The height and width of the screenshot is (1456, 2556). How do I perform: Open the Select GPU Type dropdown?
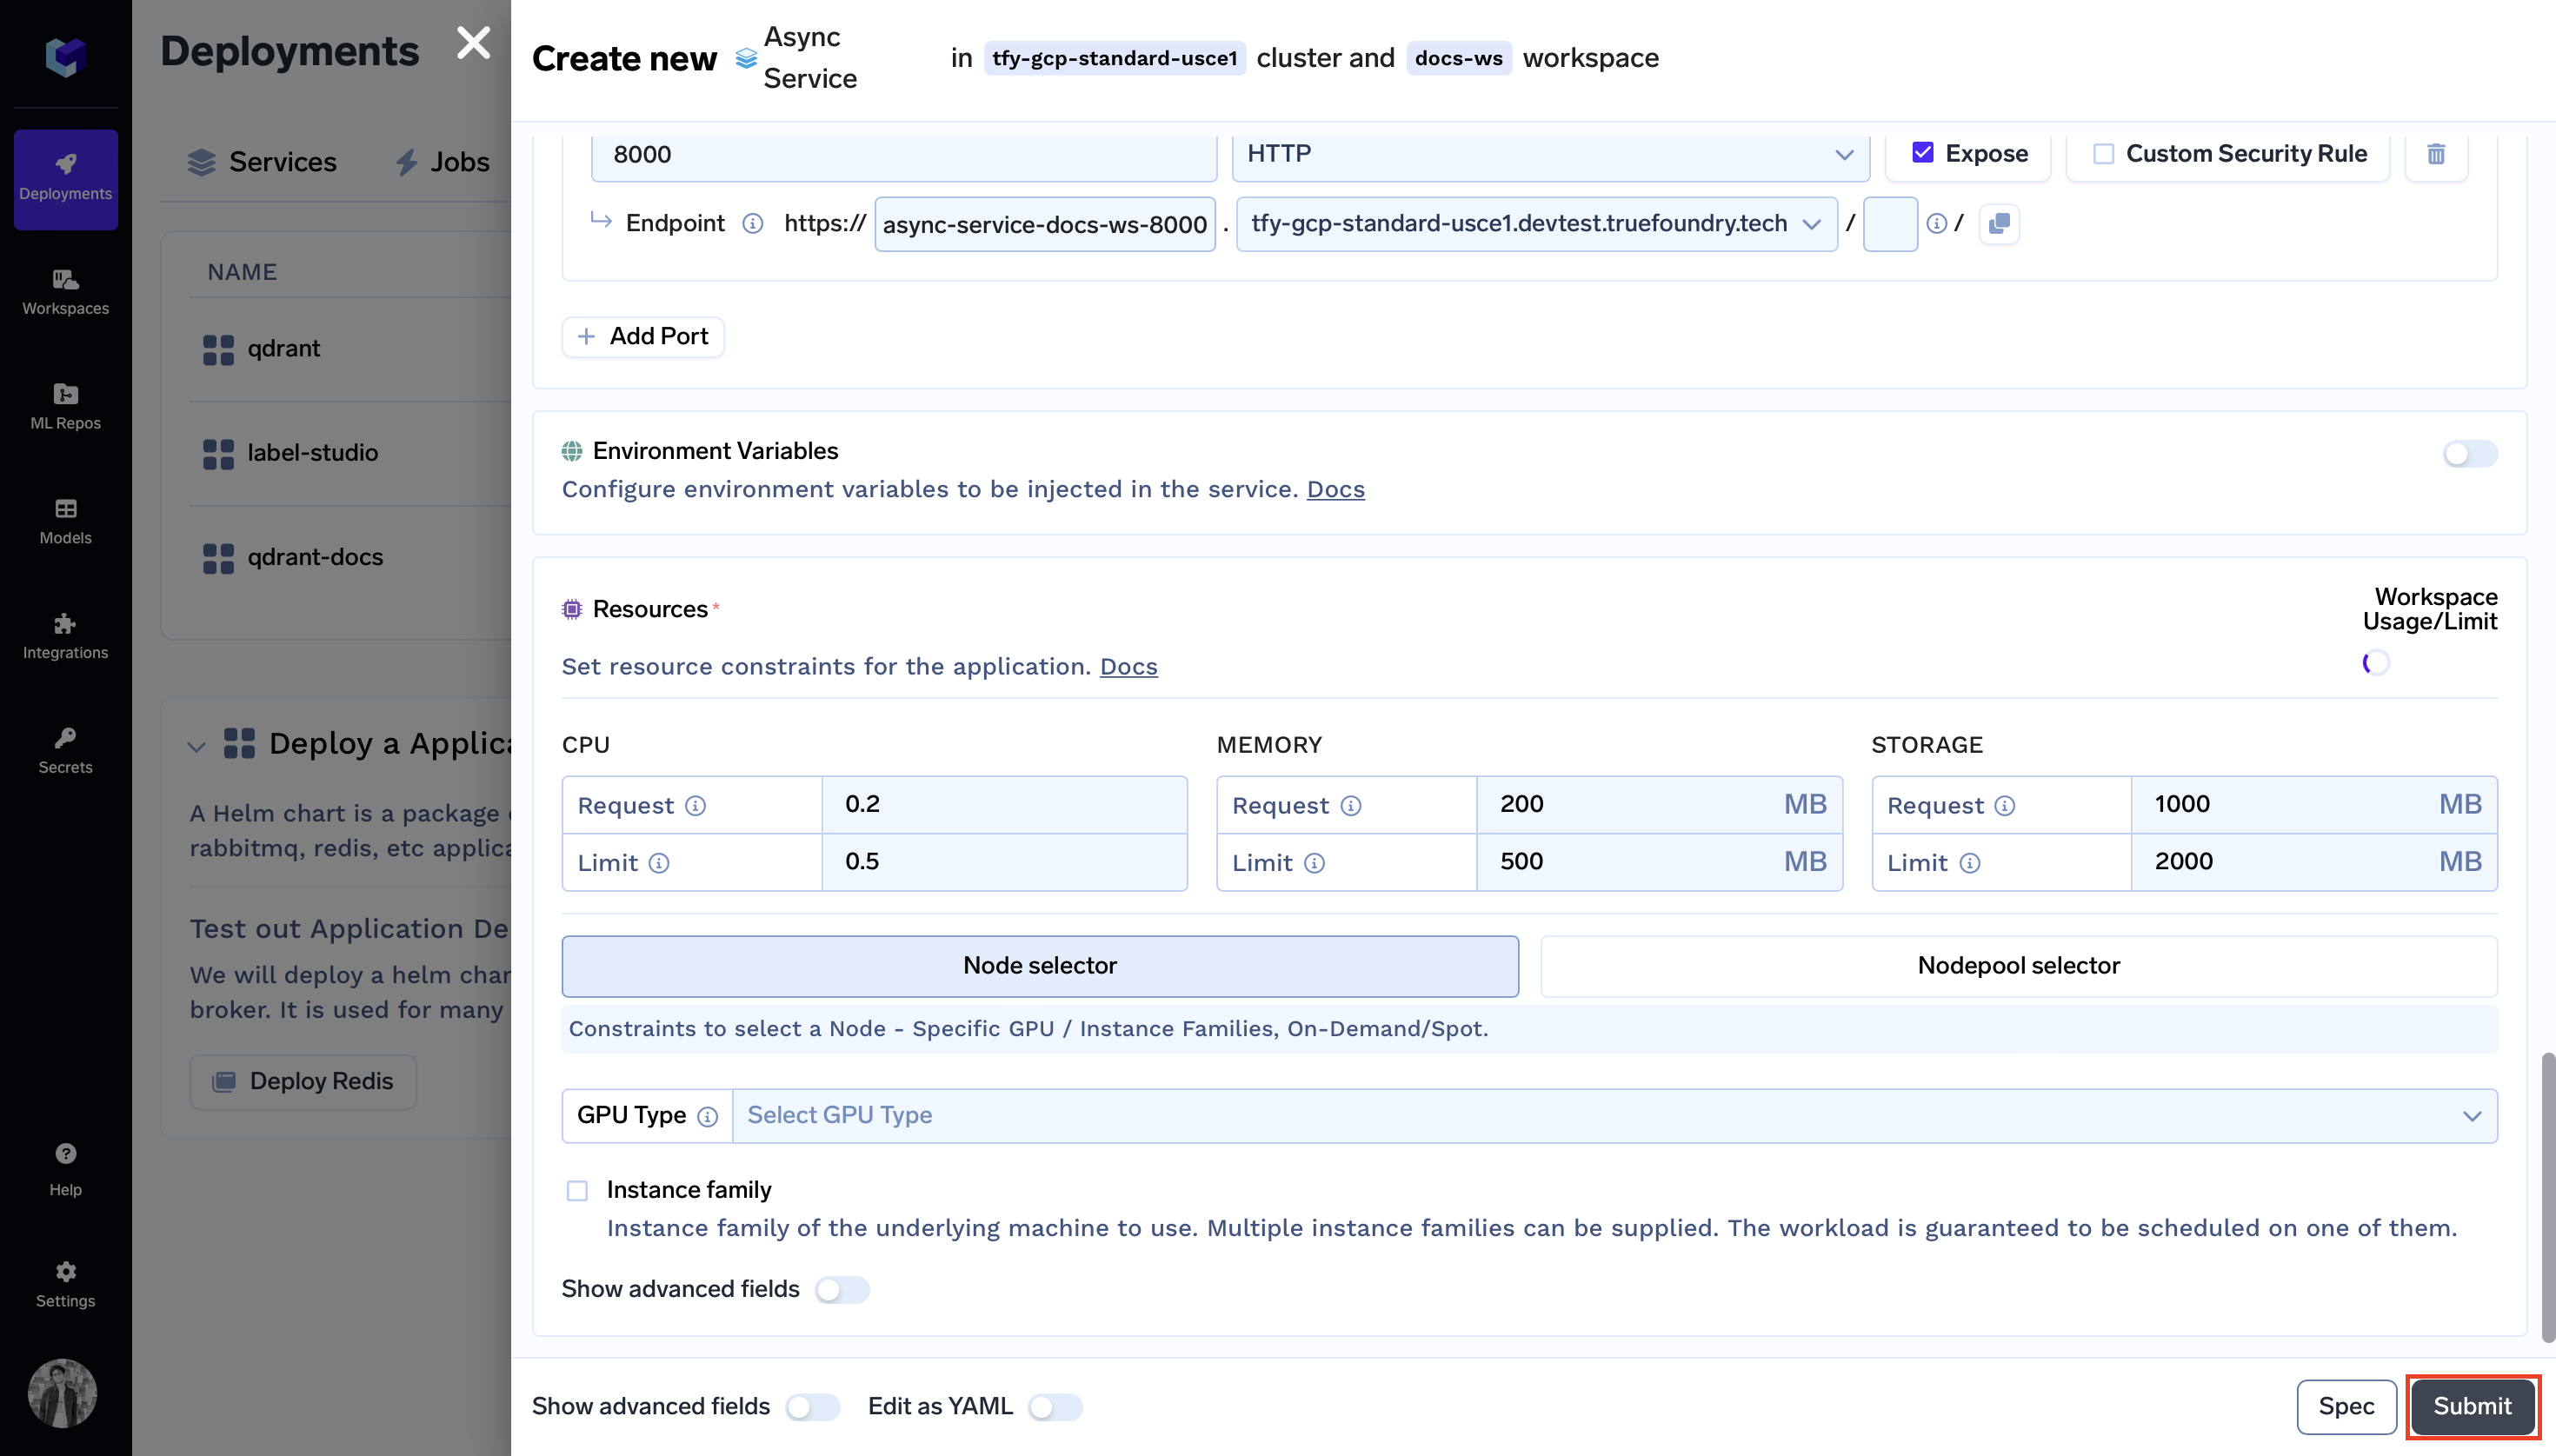(1615, 1116)
